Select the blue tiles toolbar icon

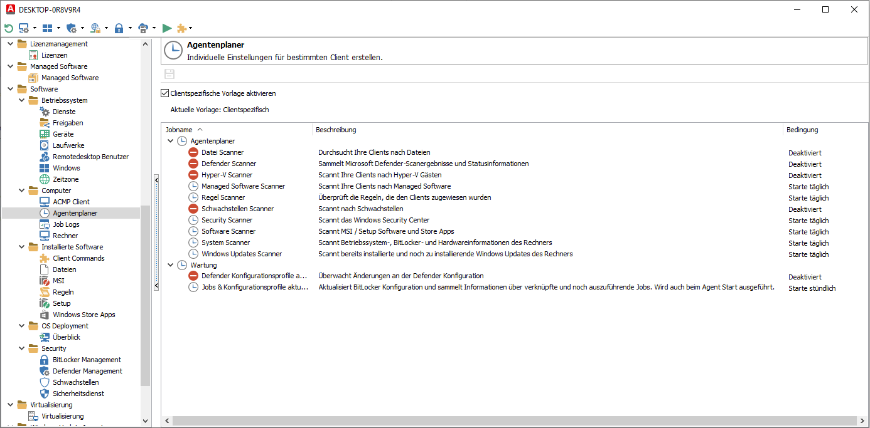[x=46, y=28]
